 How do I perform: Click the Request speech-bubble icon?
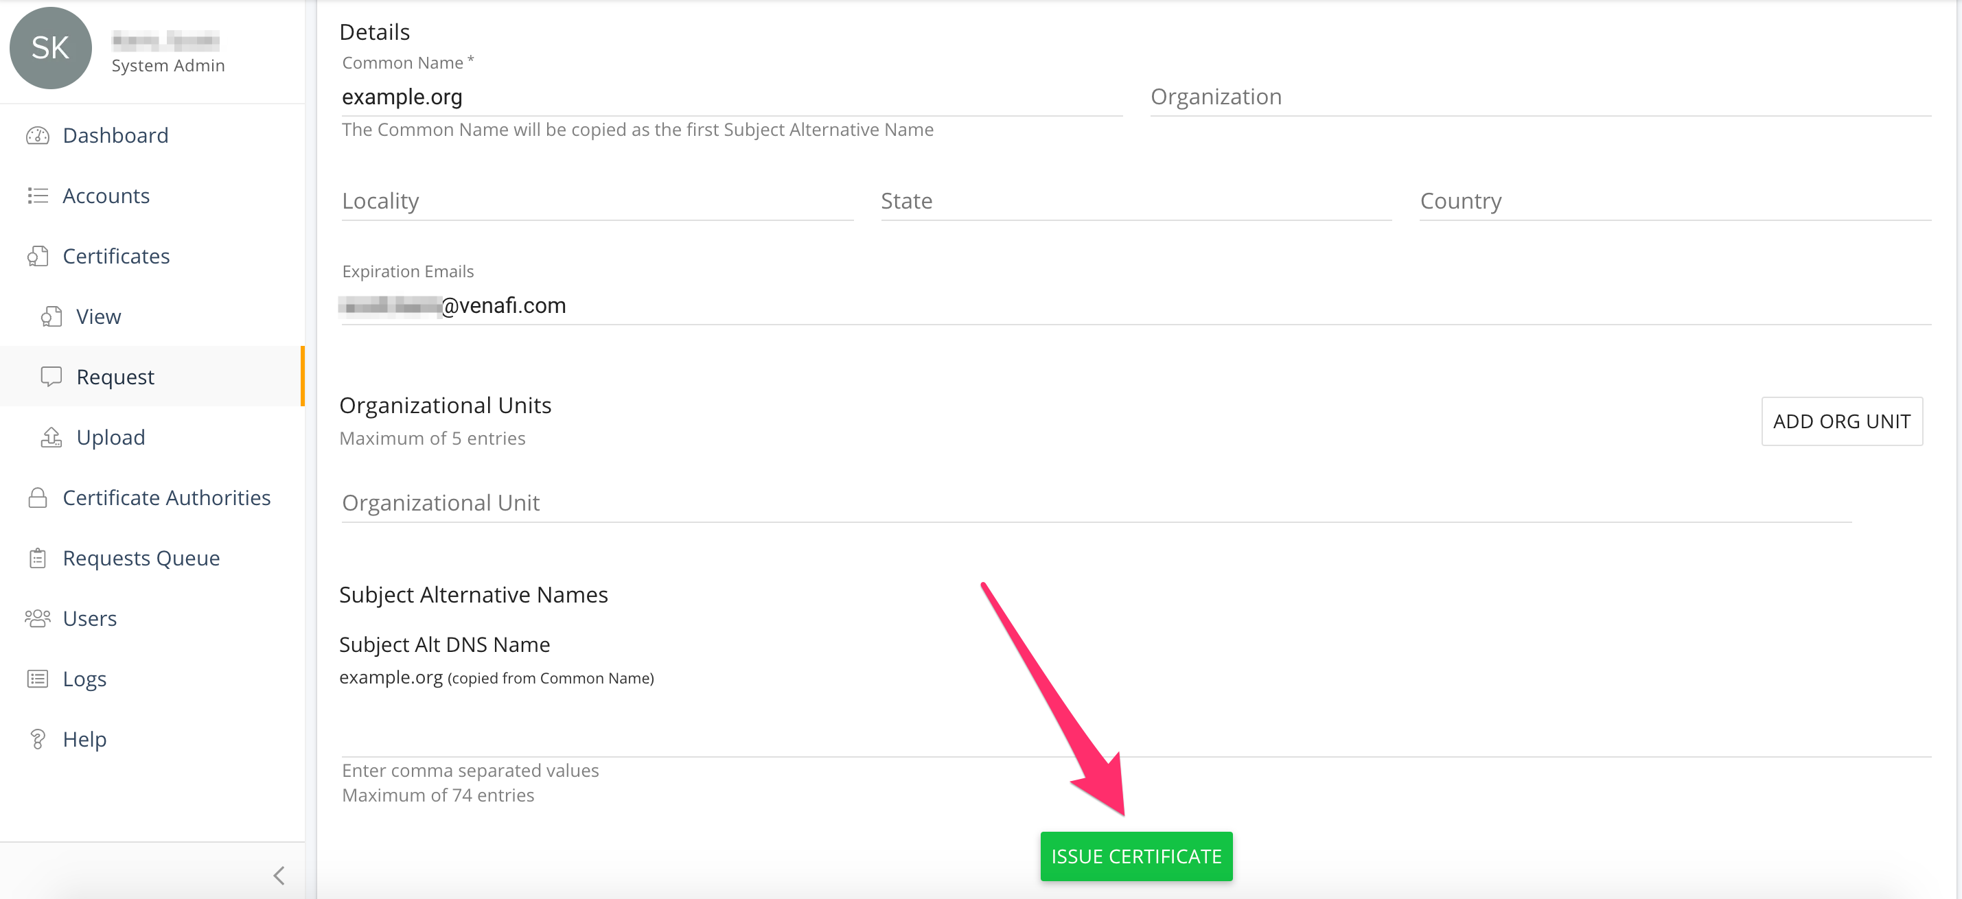pyautogui.click(x=51, y=377)
